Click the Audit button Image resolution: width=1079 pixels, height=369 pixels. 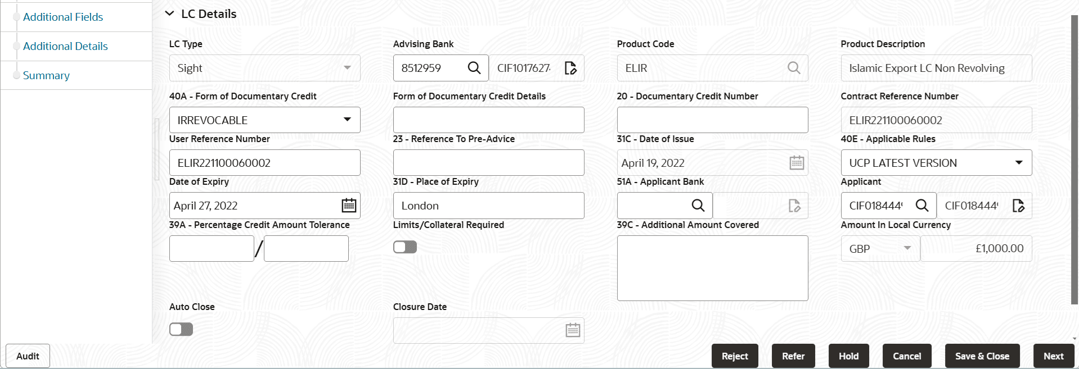26,356
